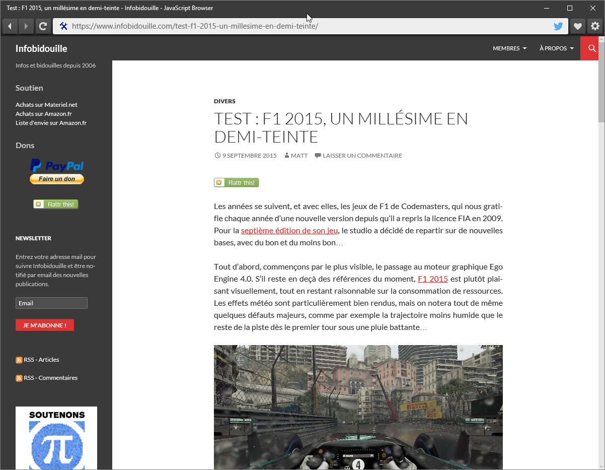605x470 pixels.
Task: Open RSS - Articles feed link
Action: tap(41, 360)
